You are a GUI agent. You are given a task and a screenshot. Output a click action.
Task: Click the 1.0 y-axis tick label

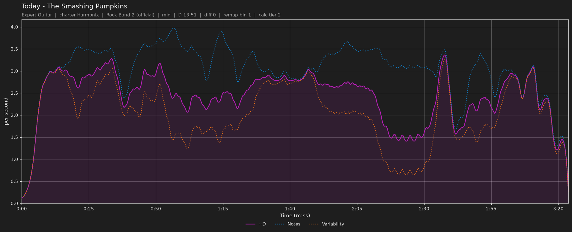[x=15, y=159]
